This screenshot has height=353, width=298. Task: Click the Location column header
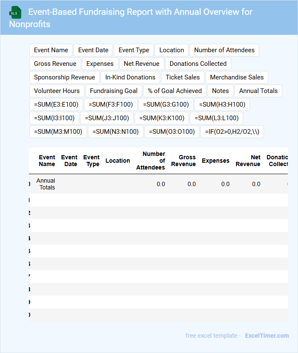pyautogui.click(x=118, y=161)
